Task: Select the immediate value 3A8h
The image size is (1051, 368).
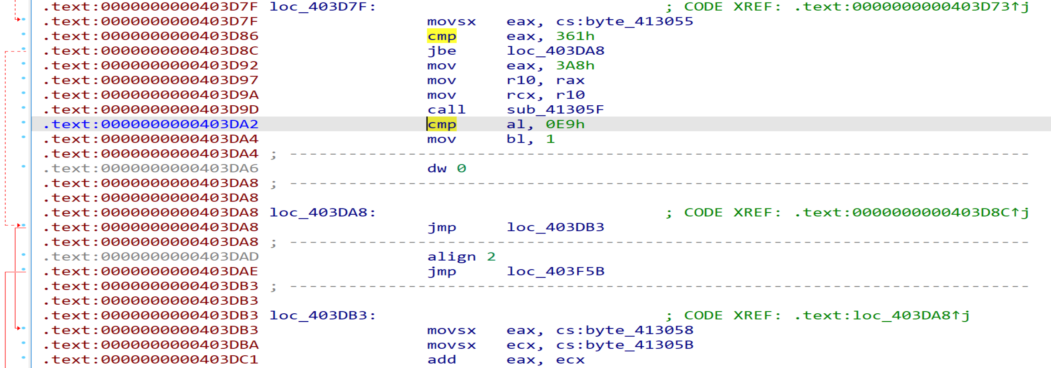Action: point(575,66)
